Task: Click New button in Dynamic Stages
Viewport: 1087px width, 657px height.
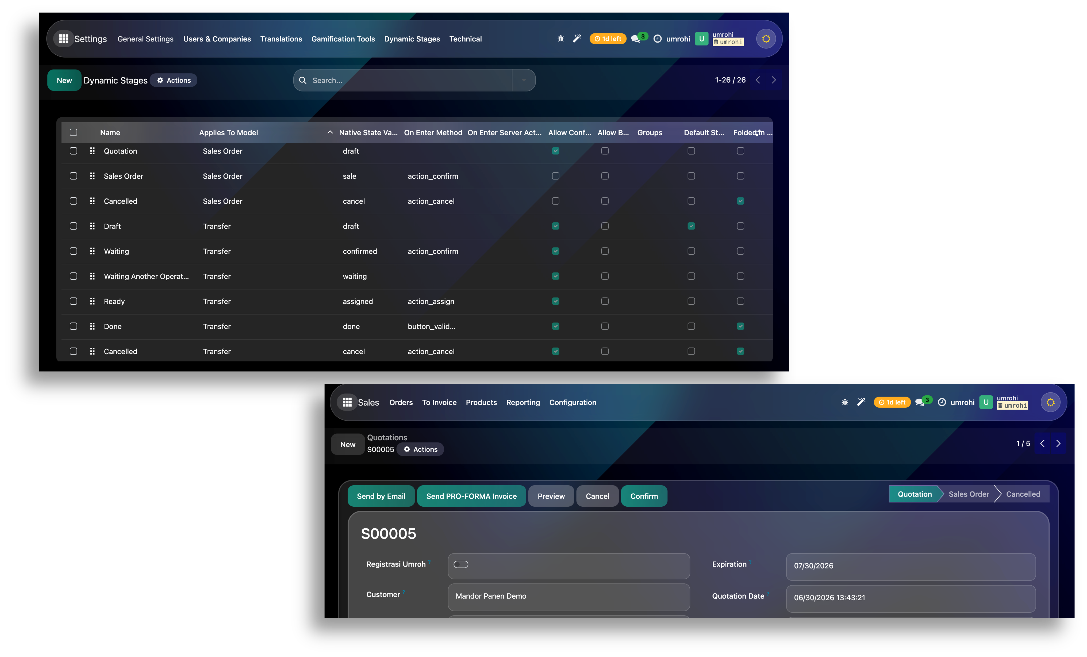Action: tap(64, 80)
